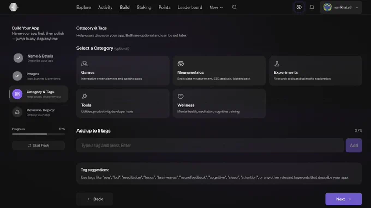Switch to Staking

point(144,7)
